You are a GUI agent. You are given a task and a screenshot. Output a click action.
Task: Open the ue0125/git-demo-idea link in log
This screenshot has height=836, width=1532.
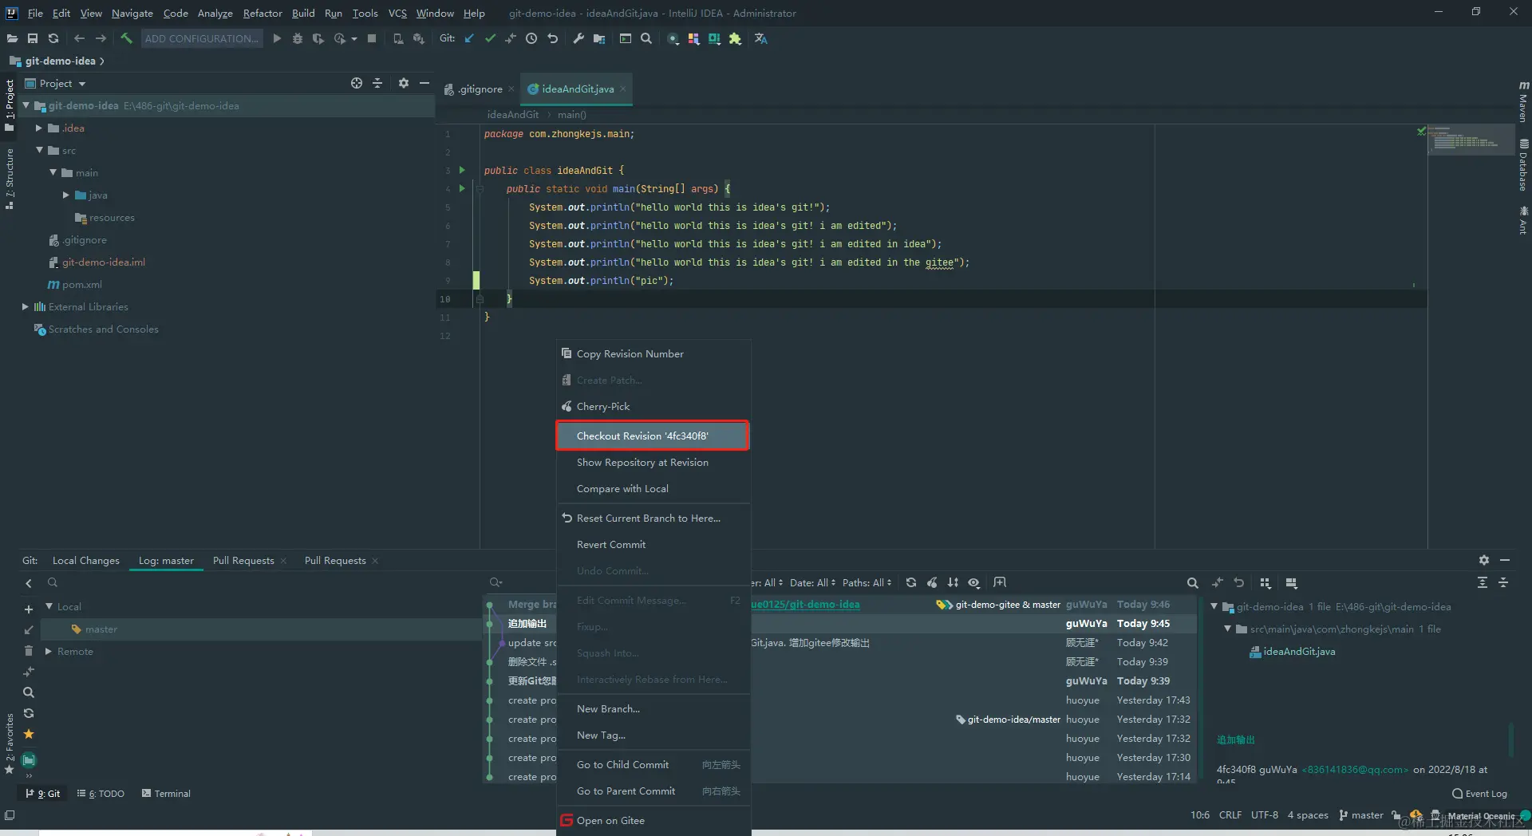pyautogui.click(x=806, y=605)
